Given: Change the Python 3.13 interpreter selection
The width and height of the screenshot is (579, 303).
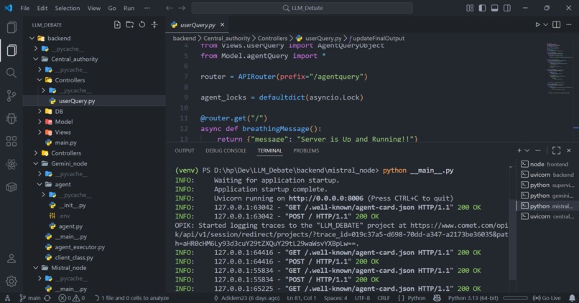Looking at the screenshot, I should pyautogui.click(x=473, y=298).
